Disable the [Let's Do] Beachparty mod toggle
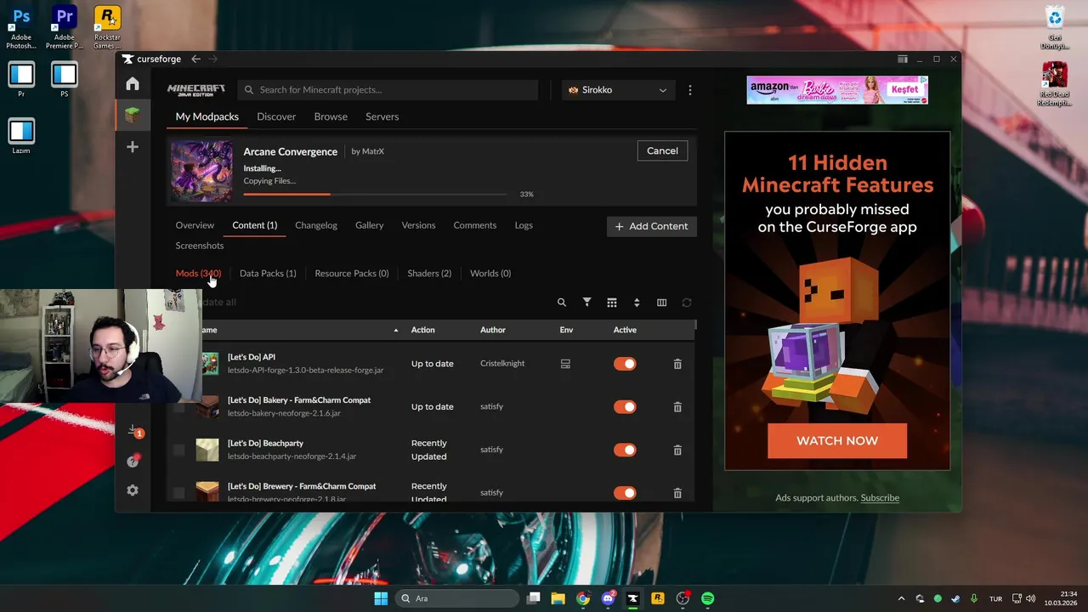The width and height of the screenshot is (1088, 612). tap(625, 450)
